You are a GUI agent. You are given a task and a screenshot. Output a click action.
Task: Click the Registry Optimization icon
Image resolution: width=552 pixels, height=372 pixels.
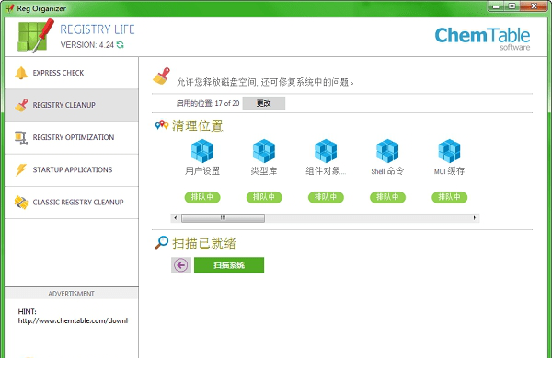21,137
